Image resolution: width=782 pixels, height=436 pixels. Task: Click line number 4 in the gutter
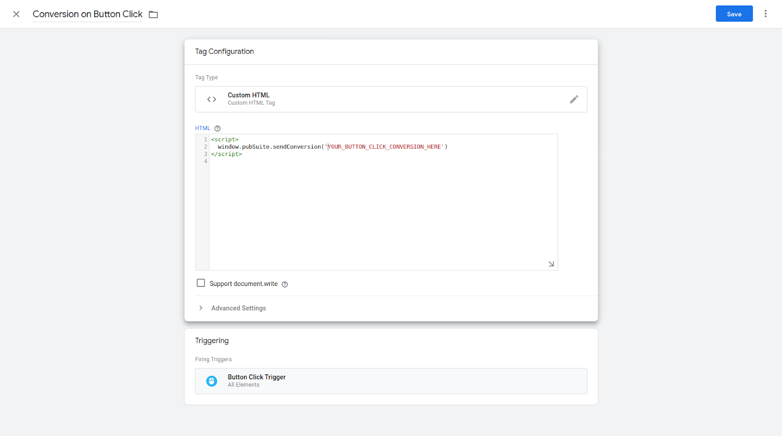(x=205, y=161)
